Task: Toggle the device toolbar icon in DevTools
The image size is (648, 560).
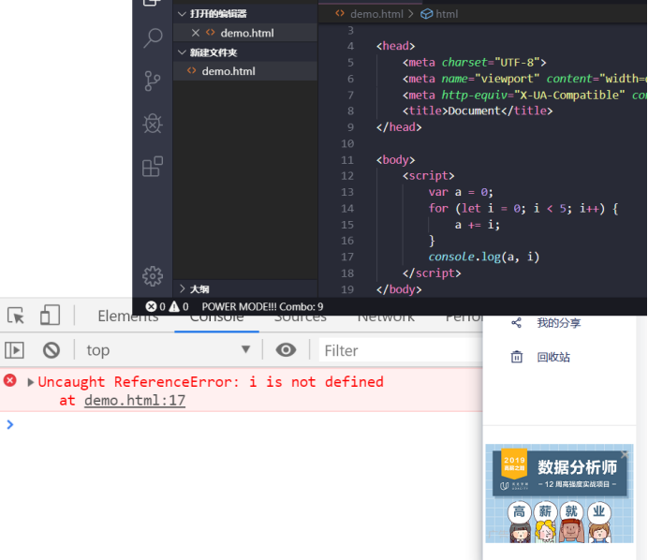Action: click(50, 315)
